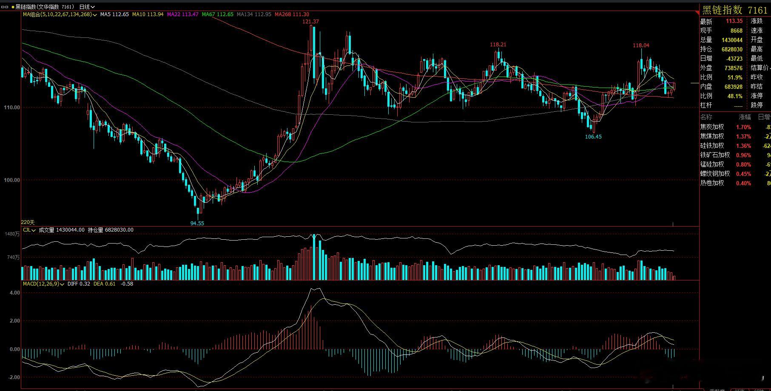This screenshot has height=391, width=771.
Task: Click the 杠杆 leverage label
Action: click(x=706, y=105)
